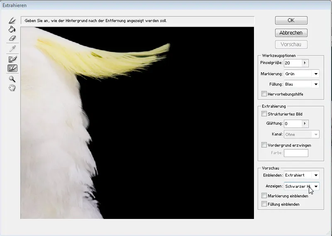Expand the Einblenden dropdown
The image size is (332, 236).
pos(316,175)
